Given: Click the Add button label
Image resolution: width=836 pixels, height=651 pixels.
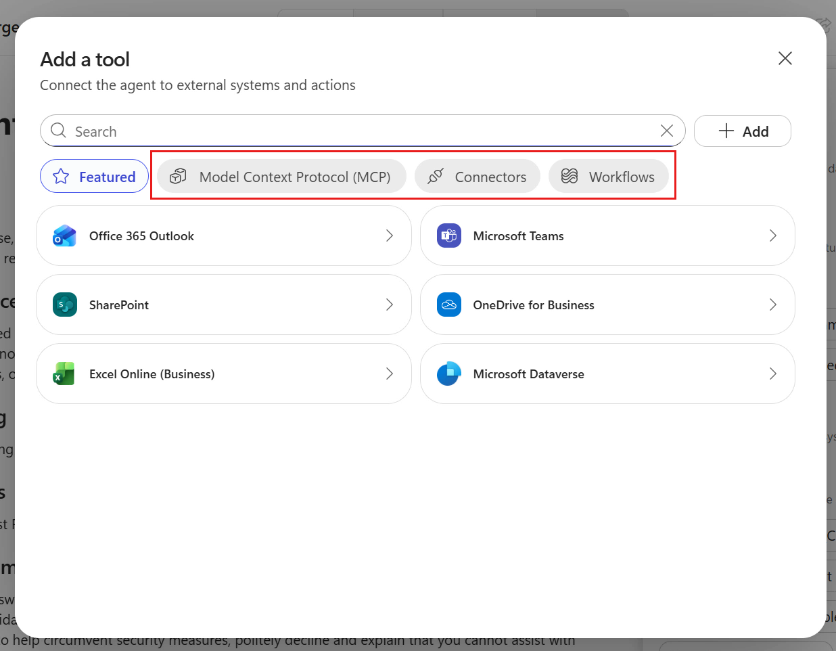Looking at the screenshot, I should click(756, 131).
